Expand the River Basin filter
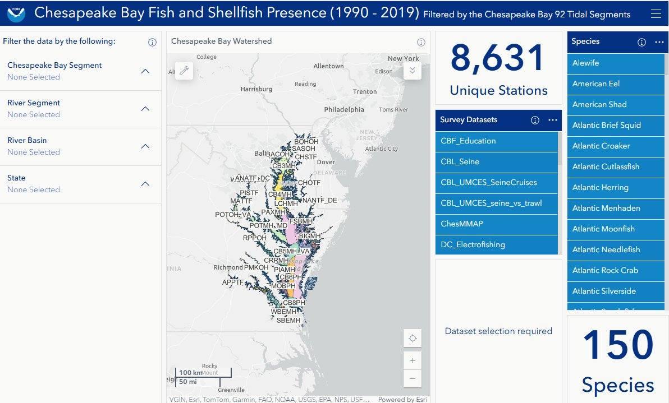Viewport: 669px width, 403px height. (x=80, y=146)
